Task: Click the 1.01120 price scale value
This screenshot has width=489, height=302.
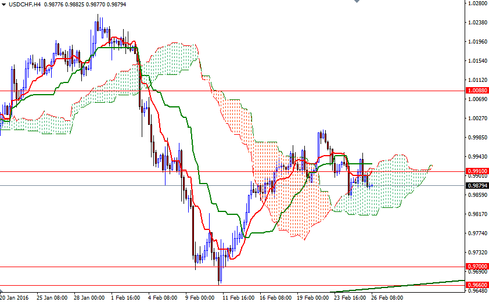Action: tap(477, 80)
